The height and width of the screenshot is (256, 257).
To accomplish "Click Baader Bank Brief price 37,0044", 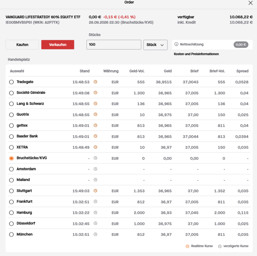I will point(190,137).
